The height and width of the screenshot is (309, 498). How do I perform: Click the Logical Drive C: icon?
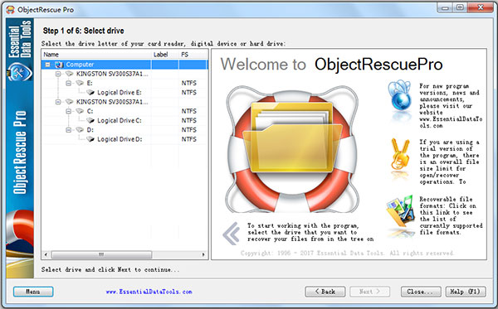90,120
